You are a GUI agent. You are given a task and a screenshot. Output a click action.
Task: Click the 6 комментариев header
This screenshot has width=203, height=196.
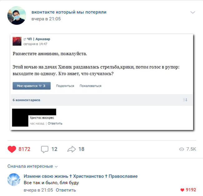[x=27, y=100]
